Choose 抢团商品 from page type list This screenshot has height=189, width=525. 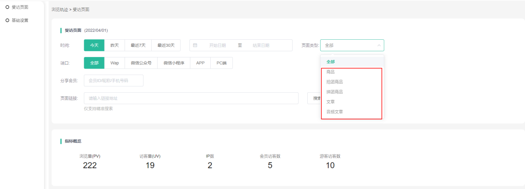pos(335,82)
